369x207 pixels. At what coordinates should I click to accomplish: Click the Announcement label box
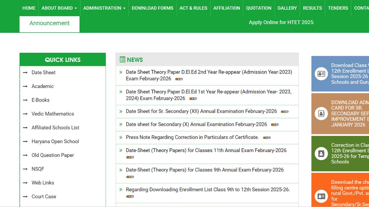coord(50,24)
